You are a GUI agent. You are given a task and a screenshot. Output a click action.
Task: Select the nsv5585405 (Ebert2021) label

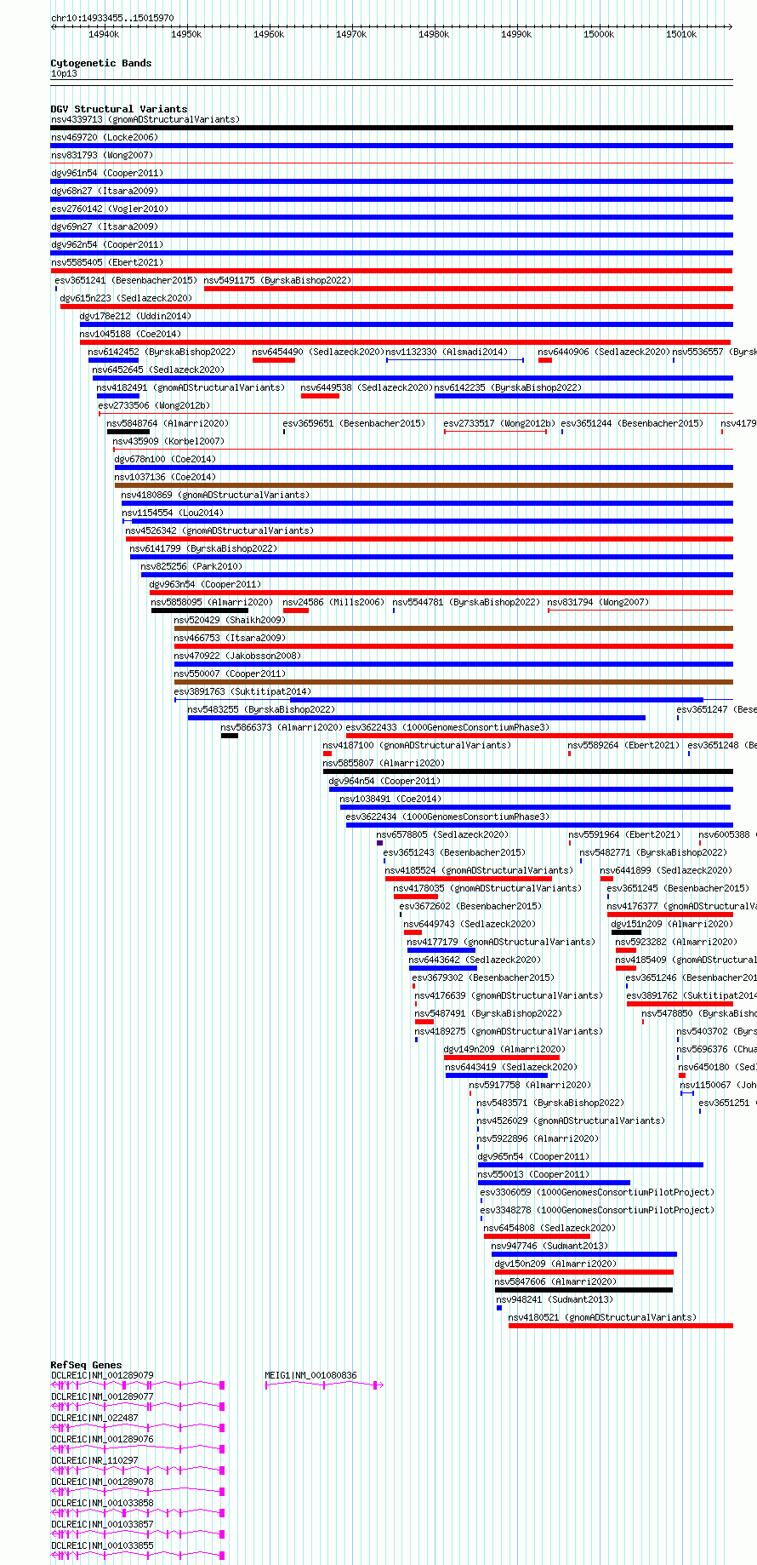[107, 262]
